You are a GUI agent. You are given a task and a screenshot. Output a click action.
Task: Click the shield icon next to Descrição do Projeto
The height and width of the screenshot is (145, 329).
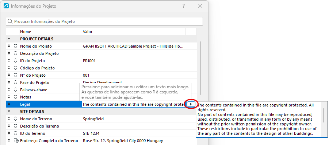[x=15, y=53]
